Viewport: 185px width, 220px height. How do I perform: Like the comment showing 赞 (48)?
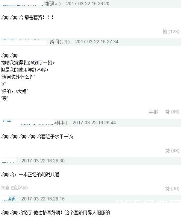pos(172,151)
